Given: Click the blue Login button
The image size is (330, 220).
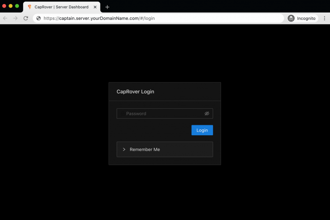Looking at the screenshot, I should pyautogui.click(x=202, y=130).
